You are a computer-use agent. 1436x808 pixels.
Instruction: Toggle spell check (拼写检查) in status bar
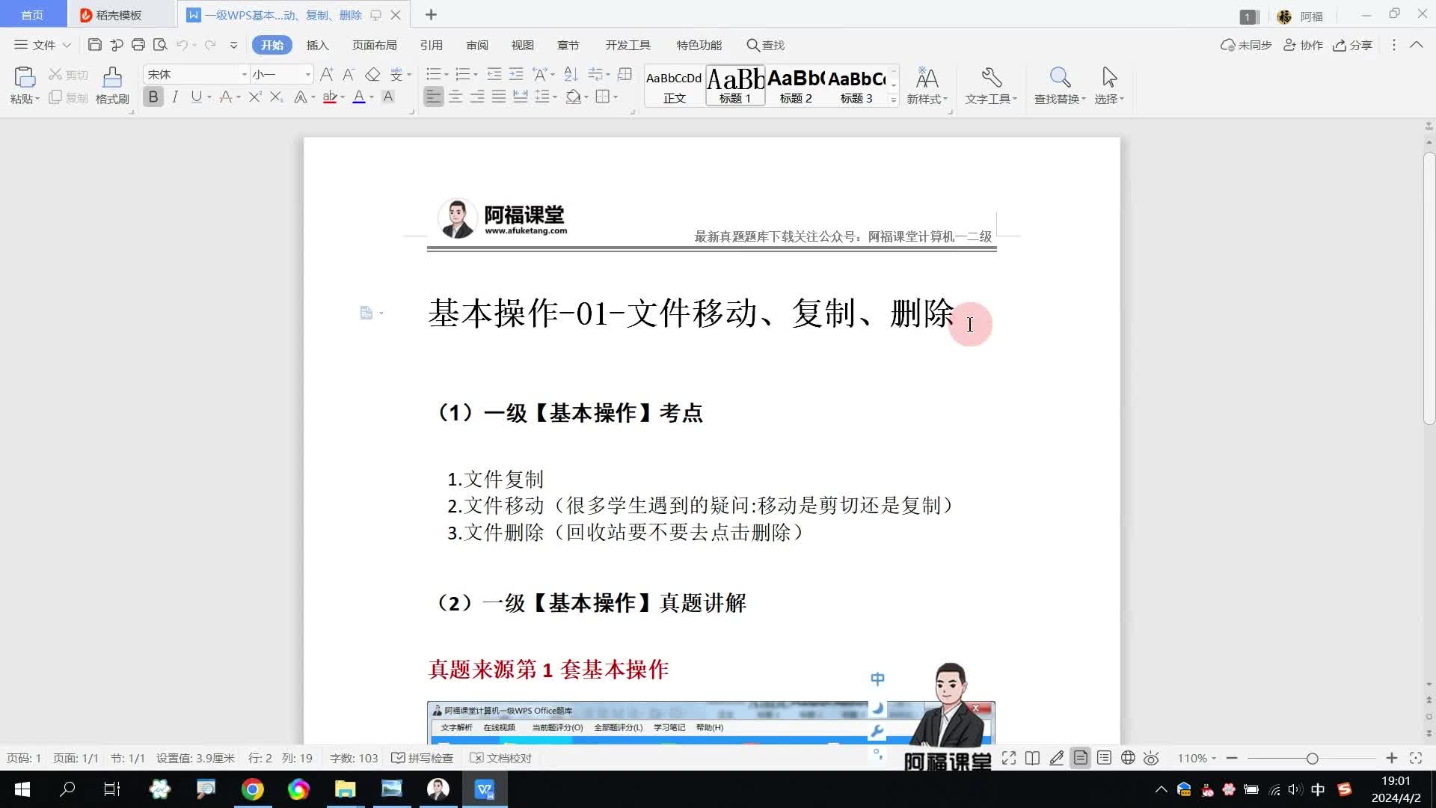(423, 758)
